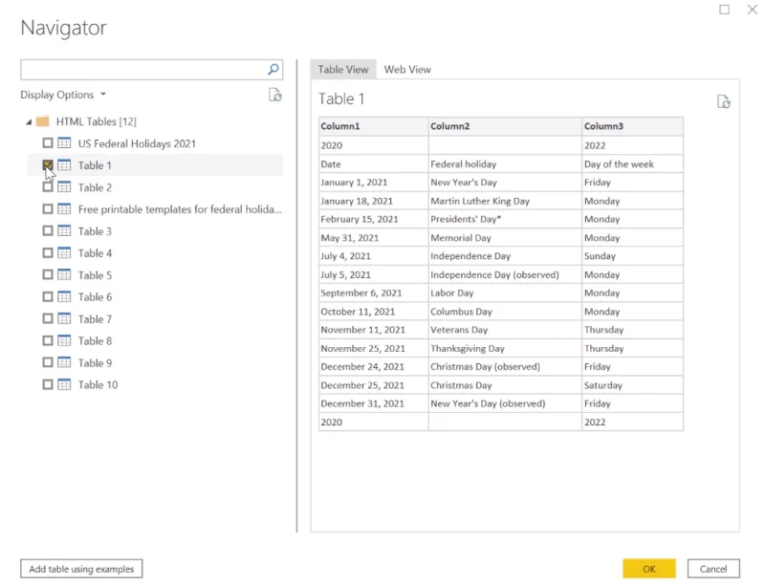Click the table icon next to Table 10

64,384
